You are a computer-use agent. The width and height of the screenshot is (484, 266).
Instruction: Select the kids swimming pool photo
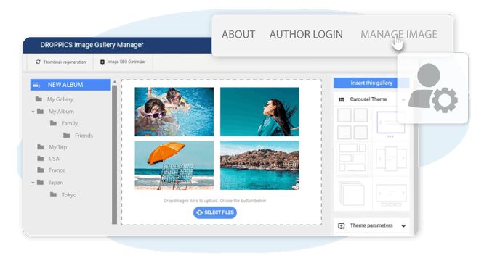point(174,112)
